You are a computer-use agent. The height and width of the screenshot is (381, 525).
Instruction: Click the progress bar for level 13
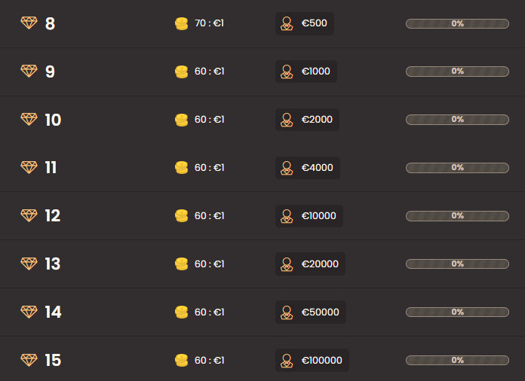457,264
